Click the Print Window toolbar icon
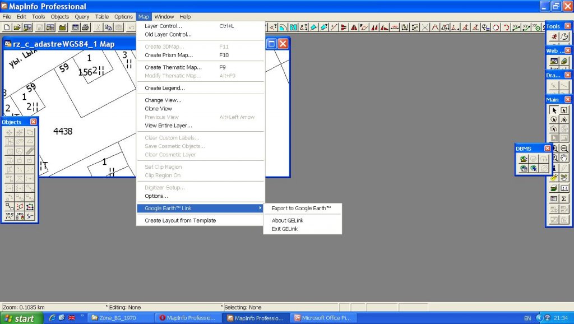The image size is (574, 324). [85, 27]
